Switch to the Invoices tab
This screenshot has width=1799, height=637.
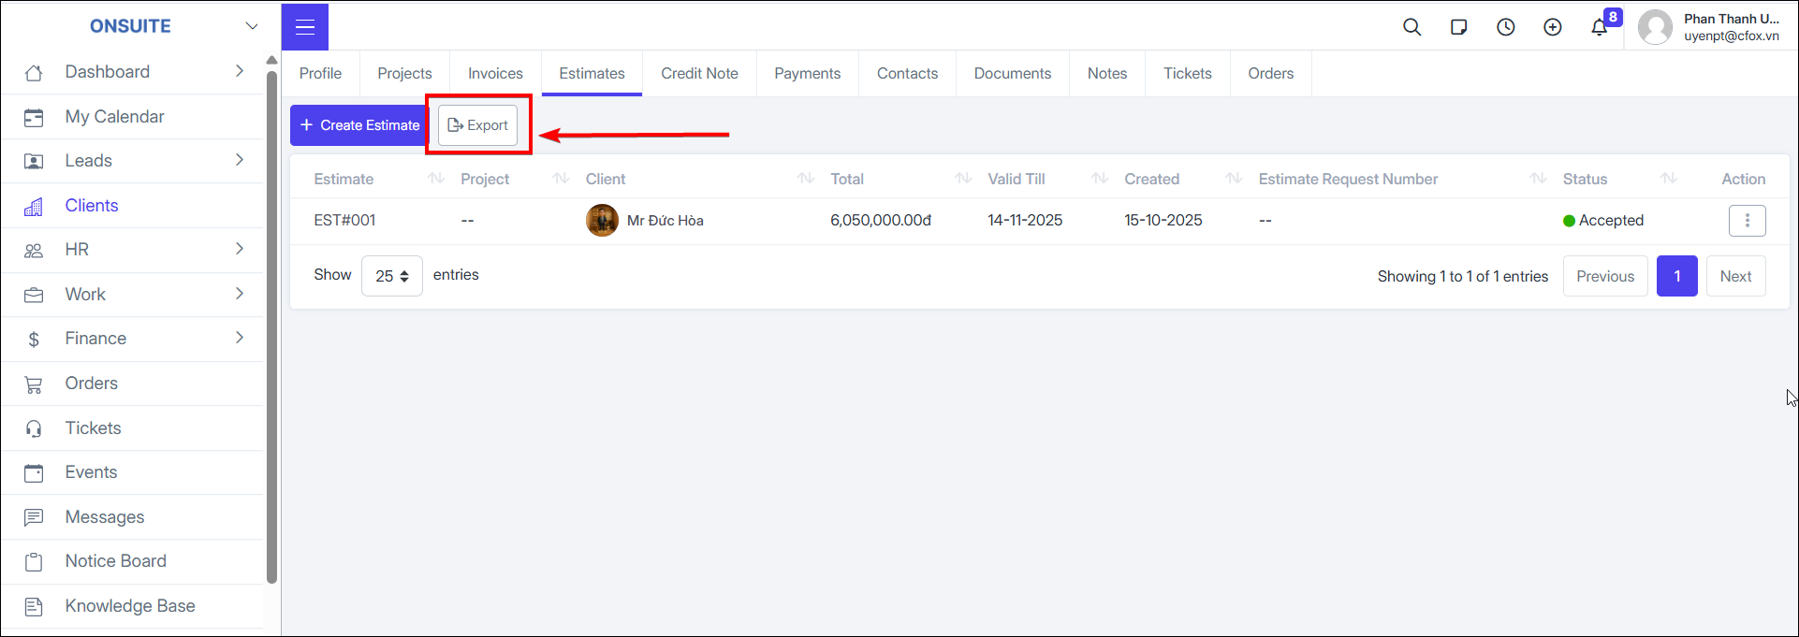point(495,73)
